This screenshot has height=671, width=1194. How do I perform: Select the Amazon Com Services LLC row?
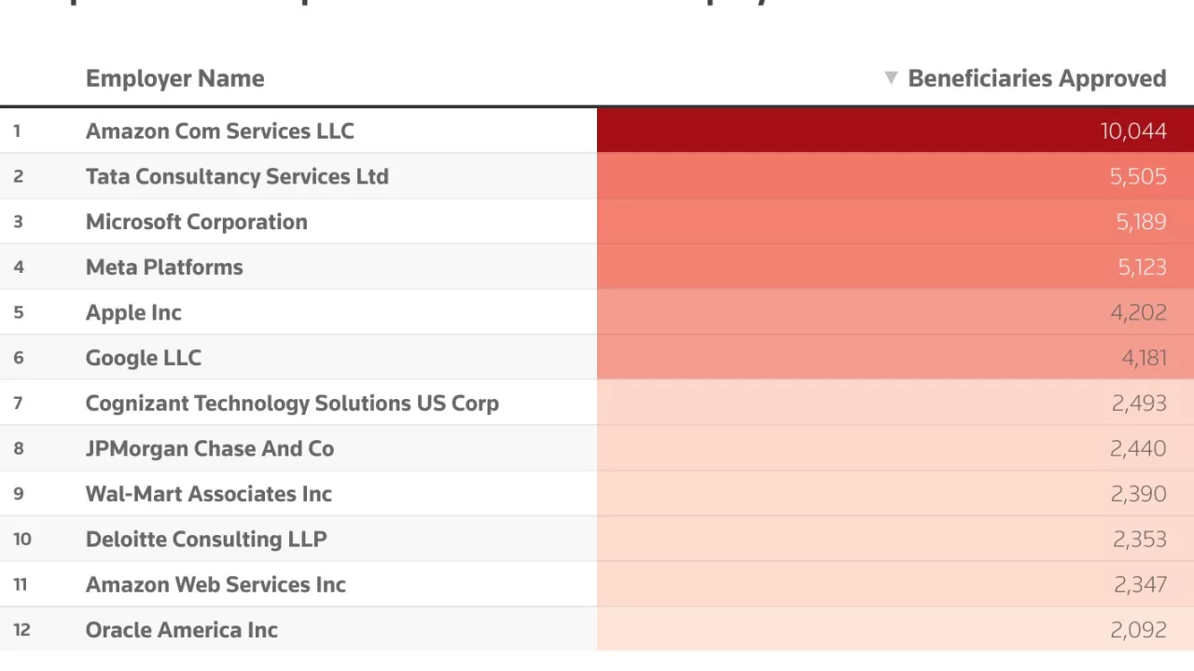tap(219, 131)
